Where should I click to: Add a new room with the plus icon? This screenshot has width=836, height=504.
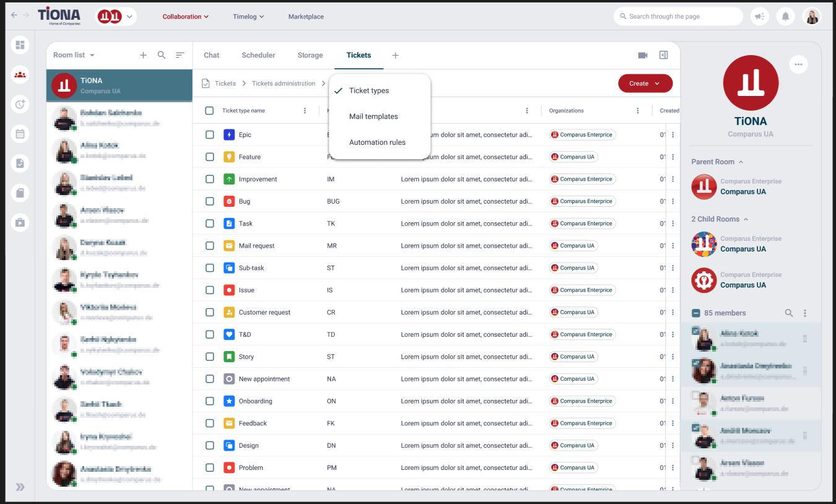click(143, 55)
